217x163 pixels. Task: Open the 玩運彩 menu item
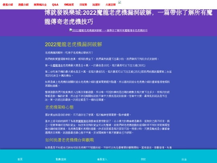(x=96, y=4)
